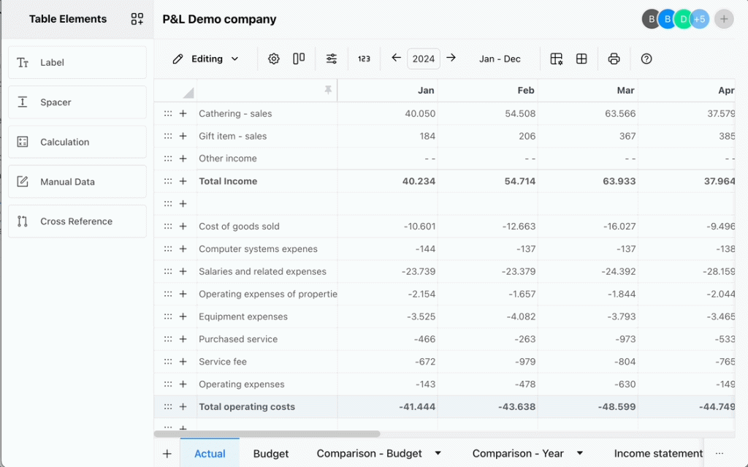Switch to the Budget tab

pyautogui.click(x=271, y=453)
